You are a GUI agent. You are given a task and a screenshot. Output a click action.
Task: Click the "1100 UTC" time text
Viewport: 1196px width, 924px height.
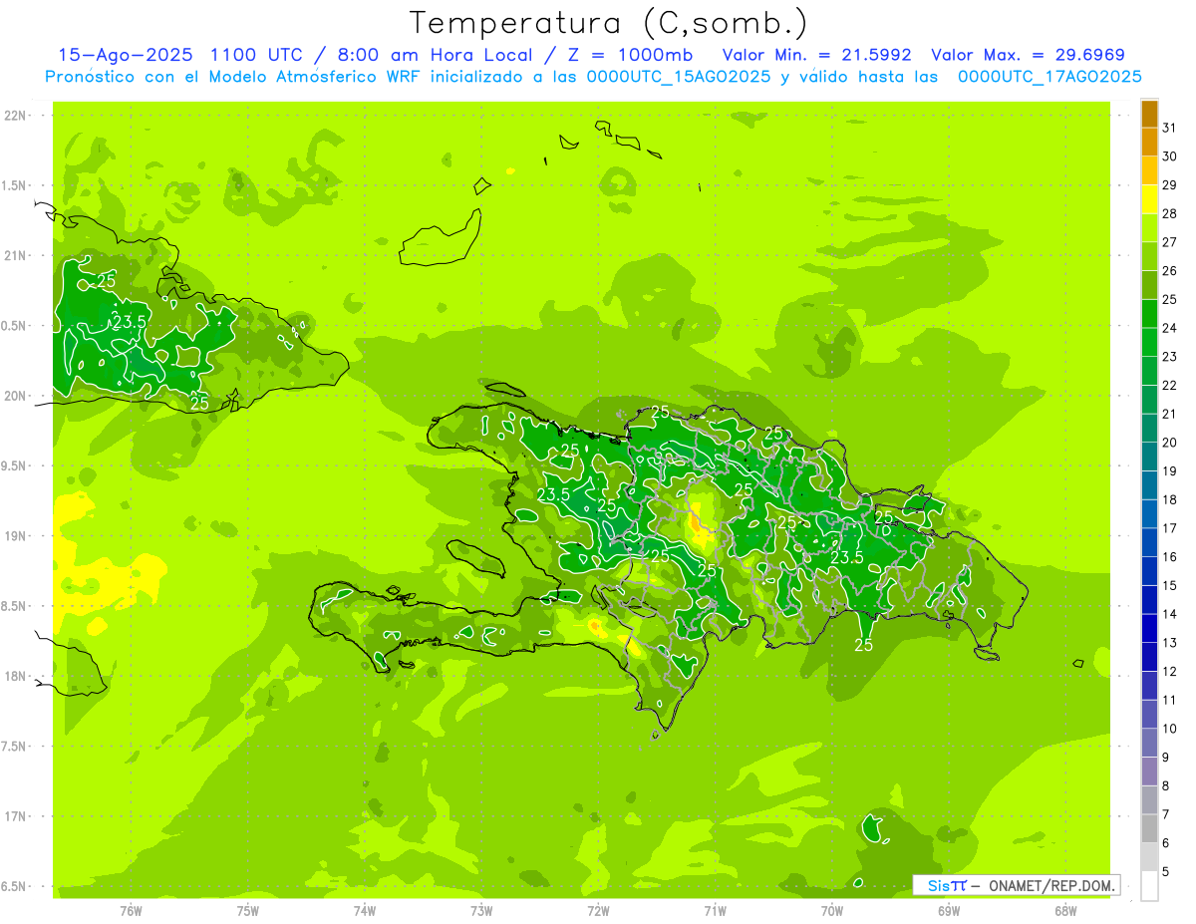259,55
